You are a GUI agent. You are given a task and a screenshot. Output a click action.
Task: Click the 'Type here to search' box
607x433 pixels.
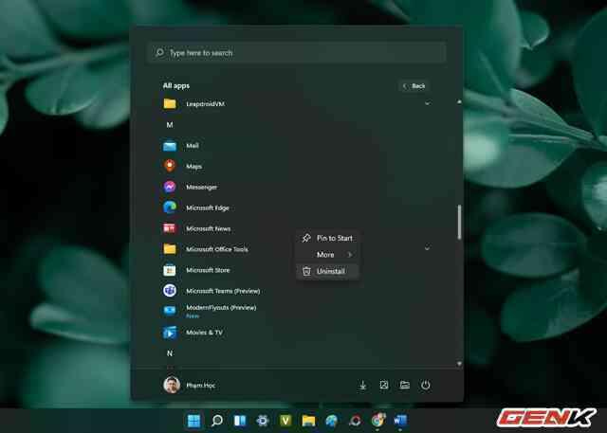click(297, 52)
